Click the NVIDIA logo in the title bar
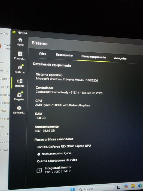143x191 pixels. pos(14,32)
